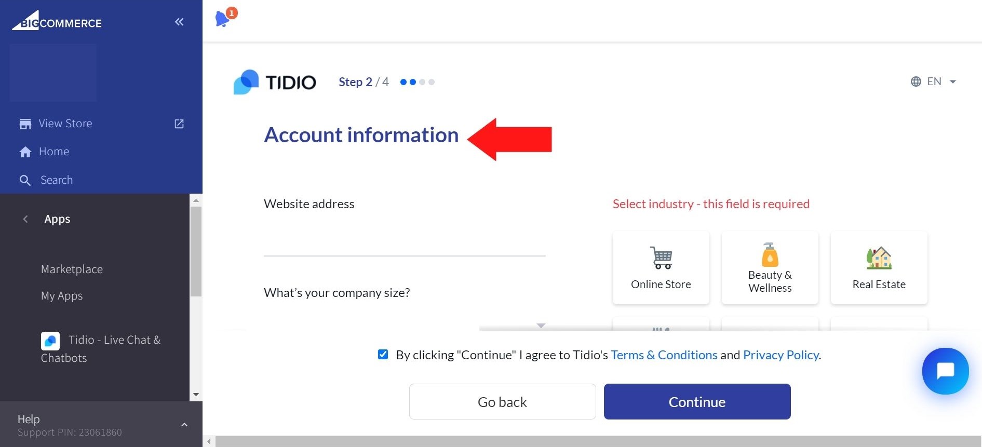Image resolution: width=982 pixels, height=447 pixels.
Task: Click the View Store external link icon
Action: pyautogui.click(x=179, y=124)
